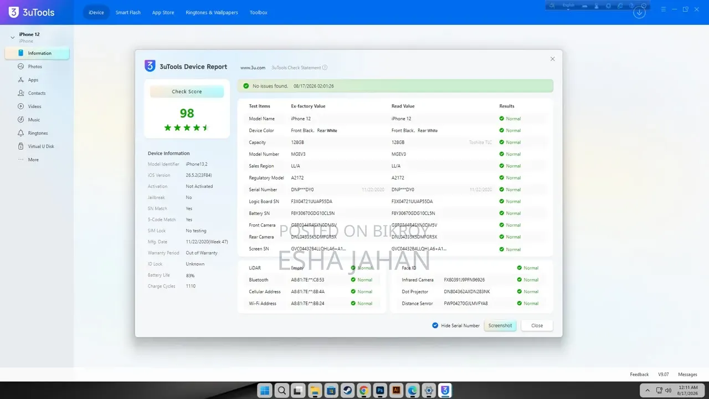Open the English language dropdown

[568, 6]
